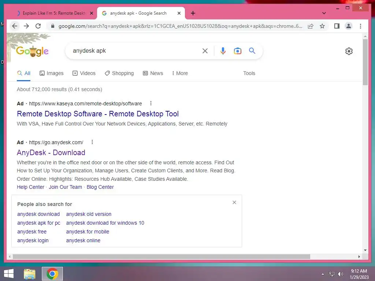Open the Chrome profile avatar
Viewport: 375px width, 281px height.
point(349,26)
